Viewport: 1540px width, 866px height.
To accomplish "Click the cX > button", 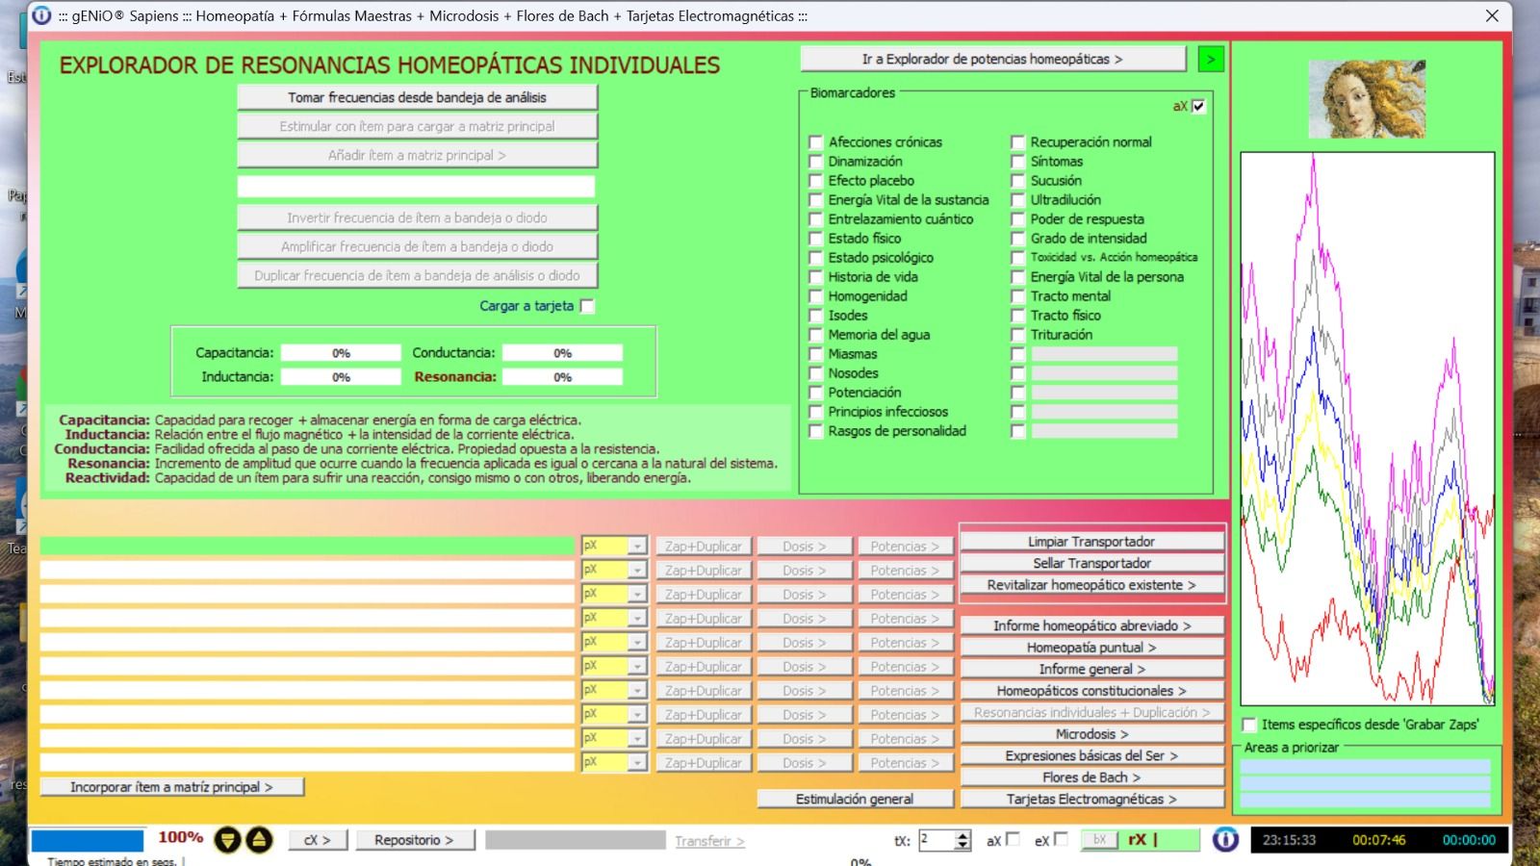I will click(318, 840).
